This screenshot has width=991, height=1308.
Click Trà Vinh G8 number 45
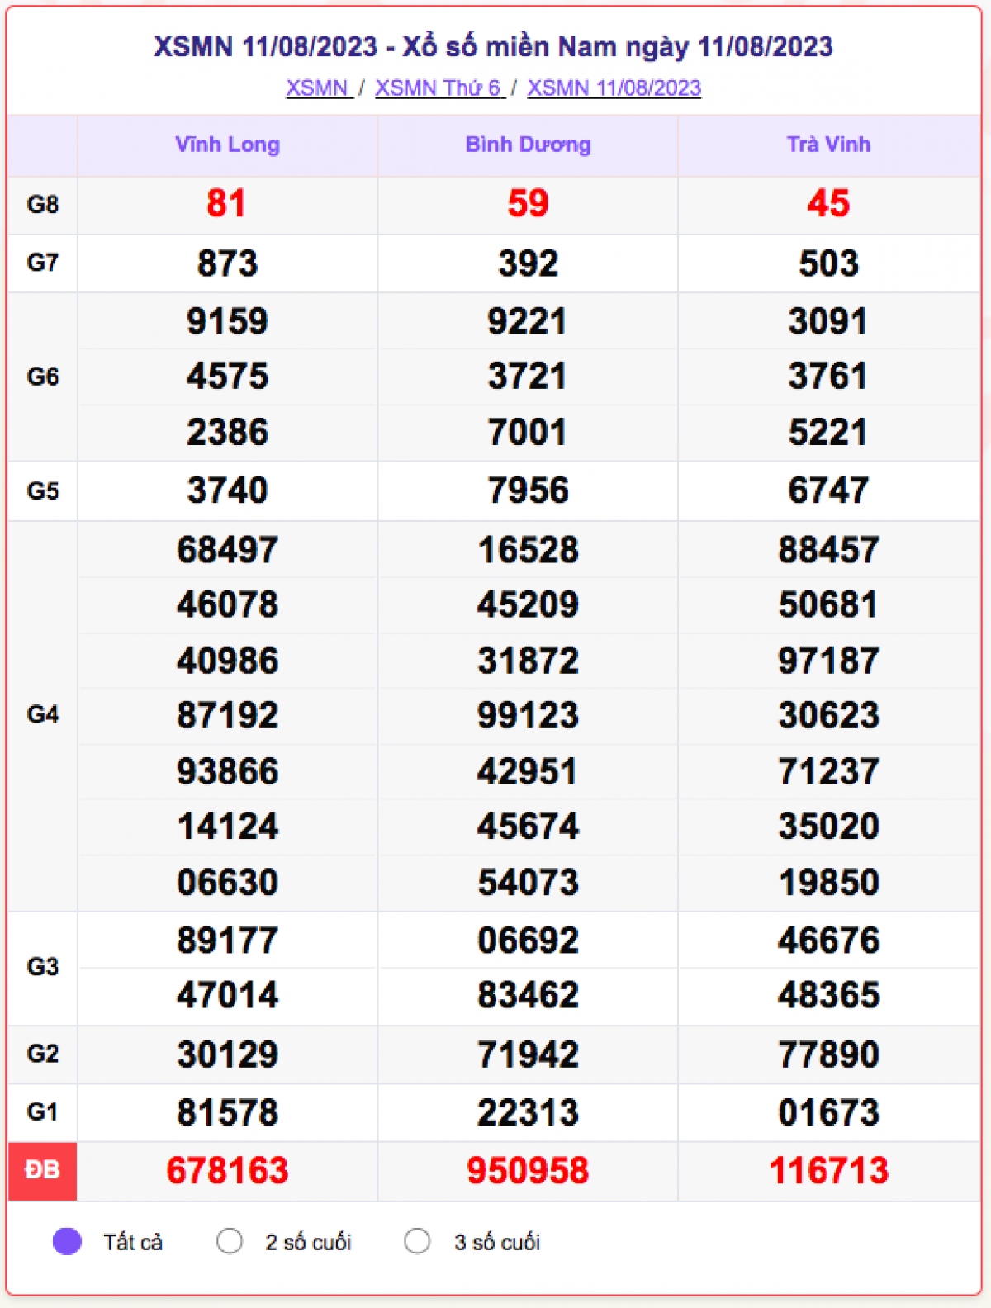click(828, 204)
